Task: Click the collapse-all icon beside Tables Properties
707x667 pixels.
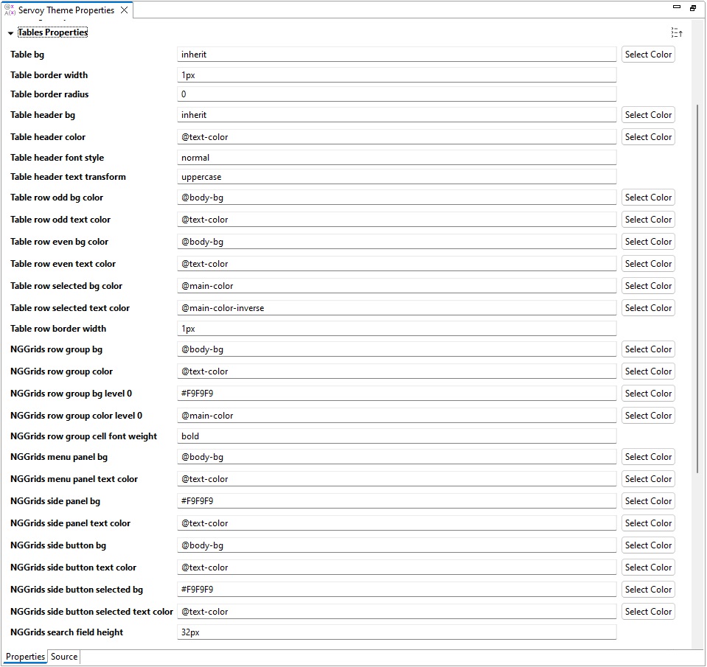Action: [x=677, y=32]
